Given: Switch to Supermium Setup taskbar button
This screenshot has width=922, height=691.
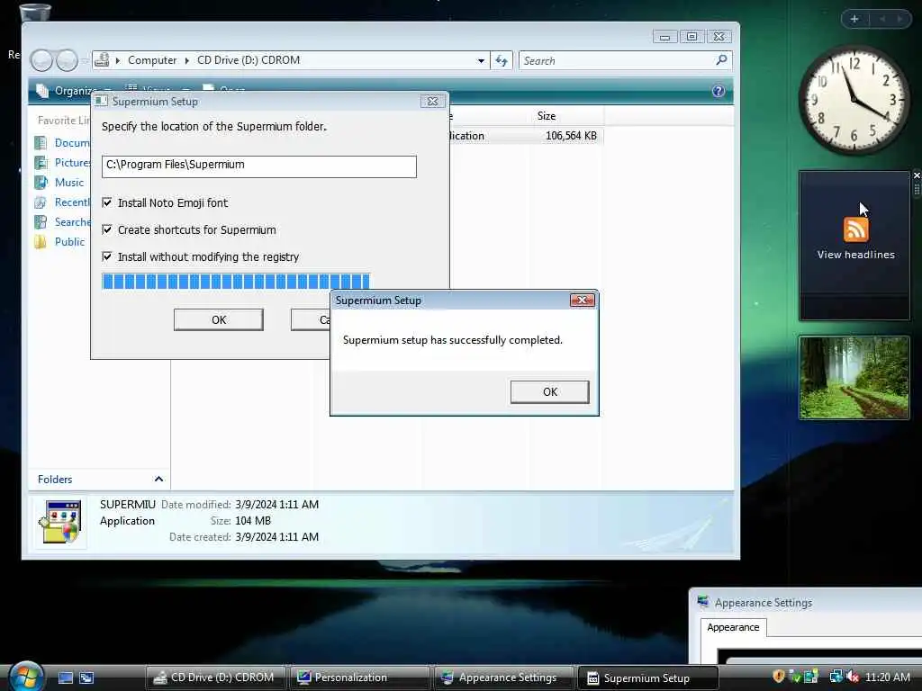Looking at the screenshot, I should click(648, 678).
